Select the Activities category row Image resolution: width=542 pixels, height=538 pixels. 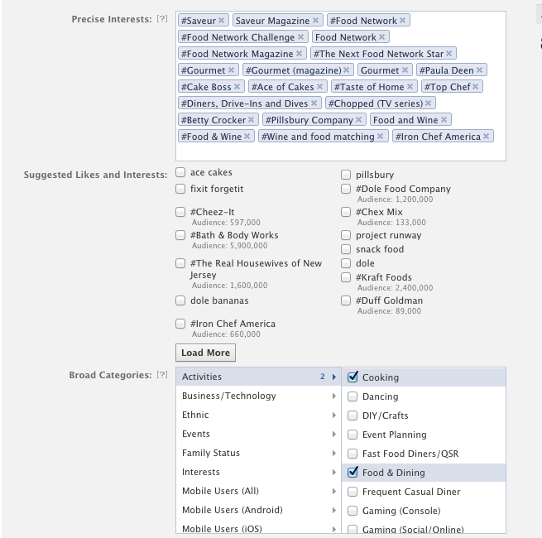point(258,377)
